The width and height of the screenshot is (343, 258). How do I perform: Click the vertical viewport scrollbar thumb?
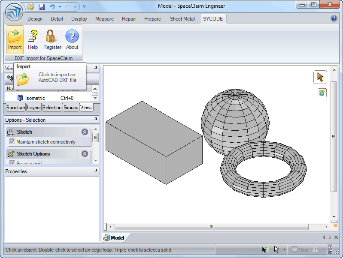(334, 137)
